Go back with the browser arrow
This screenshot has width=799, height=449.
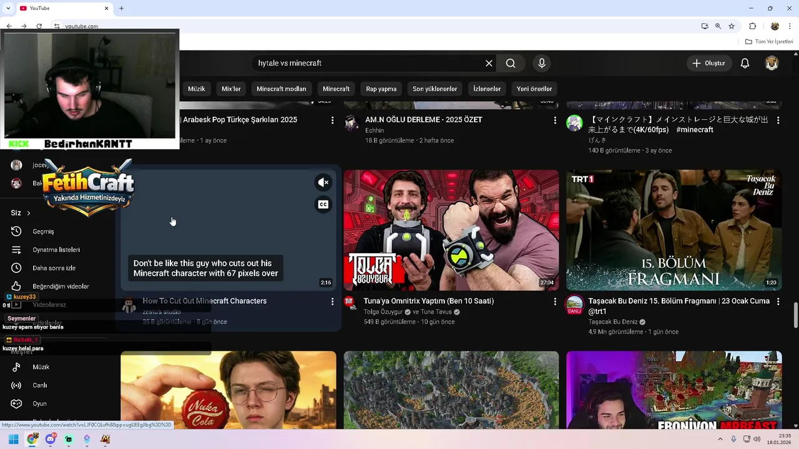coord(9,26)
